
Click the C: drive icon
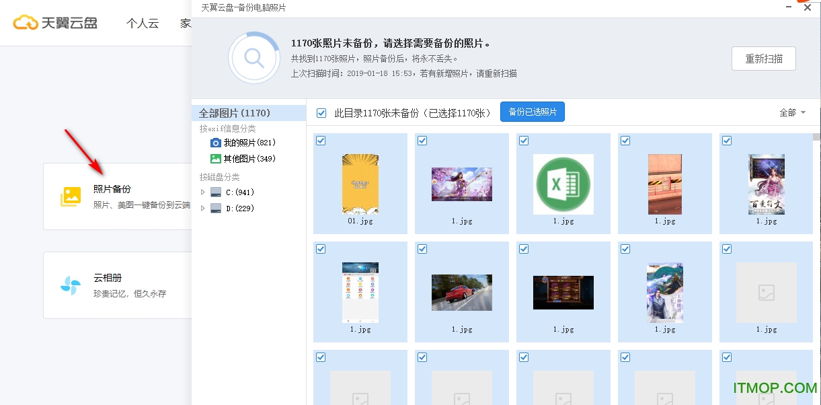click(216, 192)
